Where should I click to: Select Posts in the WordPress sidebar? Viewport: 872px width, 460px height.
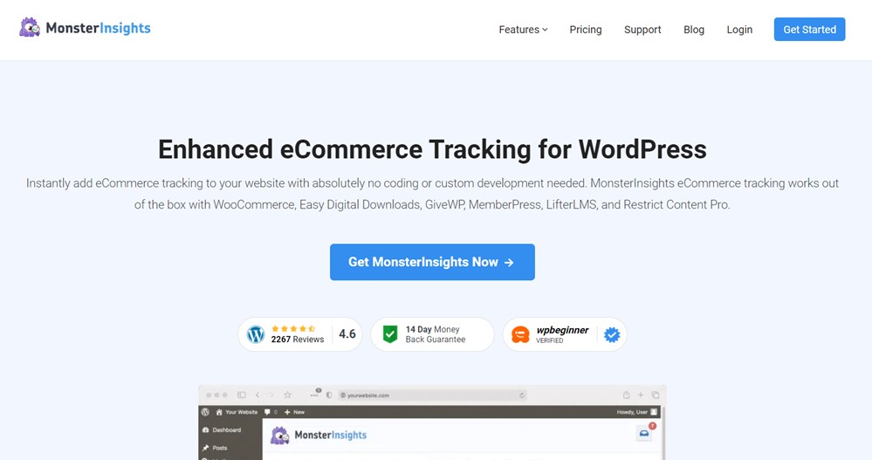point(219,448)
